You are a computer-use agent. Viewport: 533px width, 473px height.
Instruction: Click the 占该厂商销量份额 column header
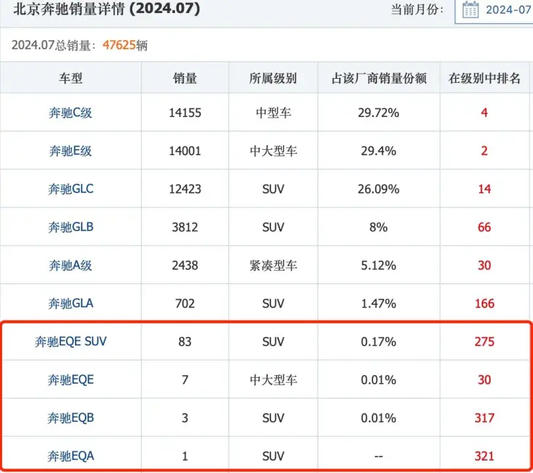click(378, 78)
